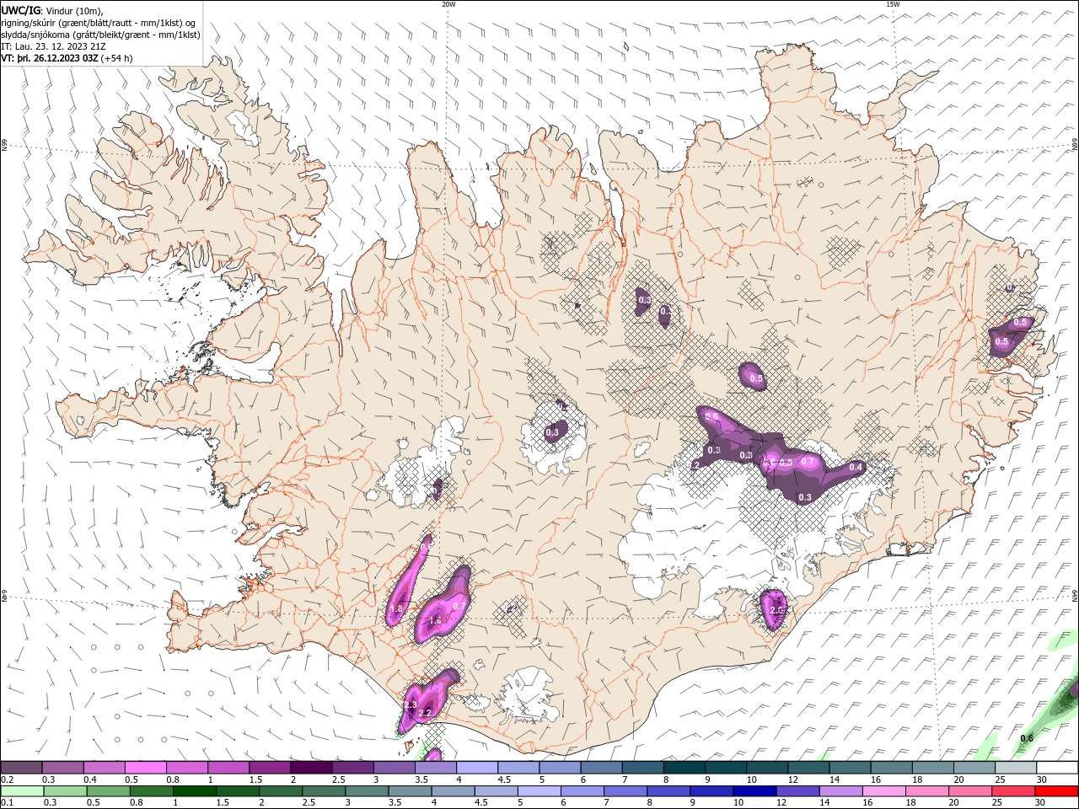1079x809 pixels.
Task: Click the 'UWC/IG' title text
Action: [x=20, y=10]
